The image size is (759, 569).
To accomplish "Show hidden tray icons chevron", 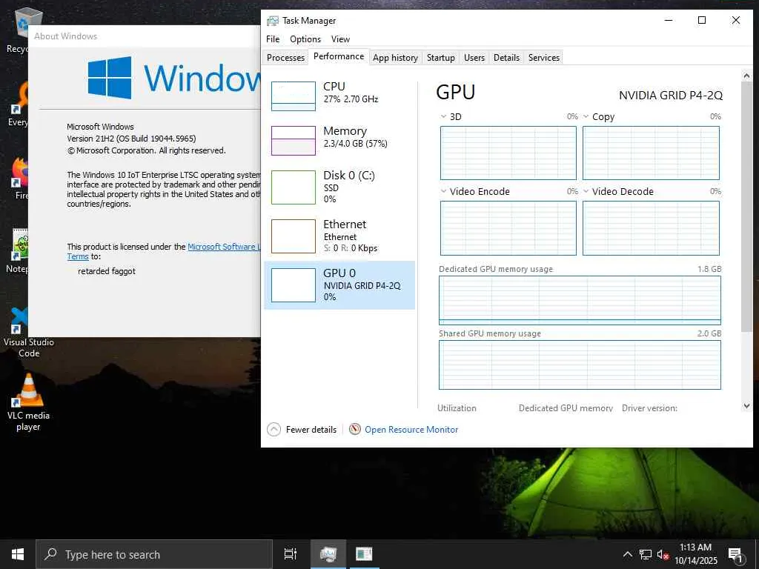I will tap(627, 554).
